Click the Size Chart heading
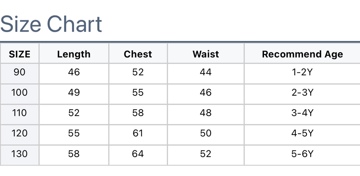This screenshot has width=360, height=176. (51, 24)
